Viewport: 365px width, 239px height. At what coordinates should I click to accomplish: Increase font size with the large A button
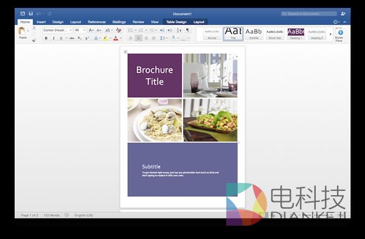[x=91, y=30]
